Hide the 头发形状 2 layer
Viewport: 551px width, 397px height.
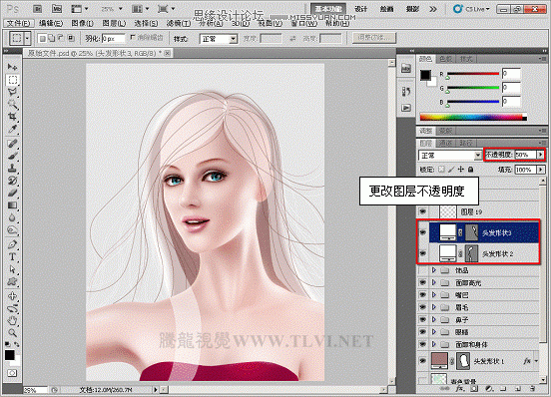(x=423, y=253)
